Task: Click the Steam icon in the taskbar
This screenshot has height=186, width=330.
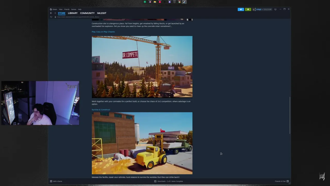Action: click(184, 2)
